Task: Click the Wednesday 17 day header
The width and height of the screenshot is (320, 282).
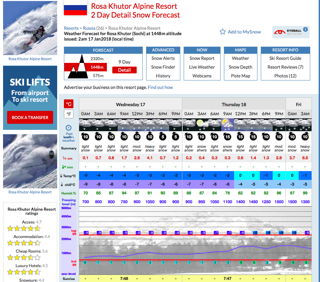Action: pyautogui.click(x=131, y=104)
